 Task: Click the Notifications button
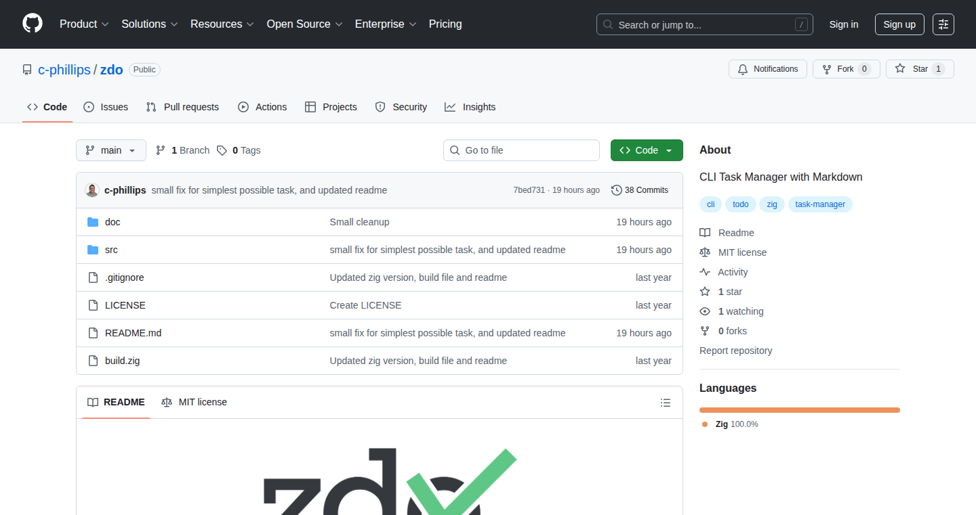[768, 69]
